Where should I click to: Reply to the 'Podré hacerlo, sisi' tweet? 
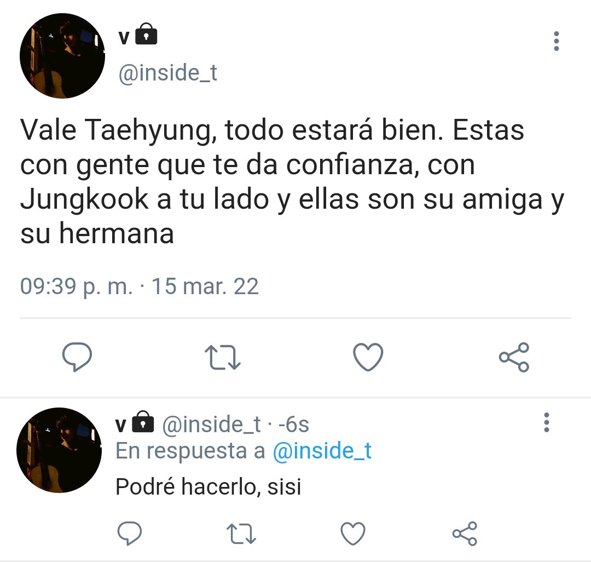[130, 534]
